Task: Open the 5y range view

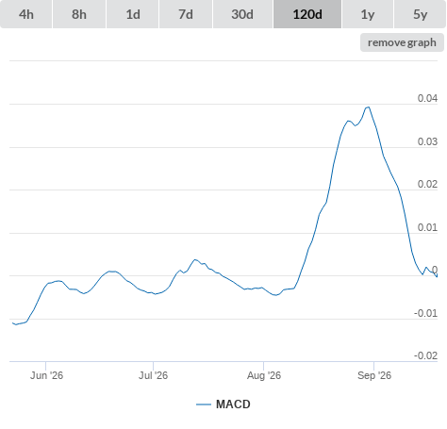Action: tap(420, 14)
